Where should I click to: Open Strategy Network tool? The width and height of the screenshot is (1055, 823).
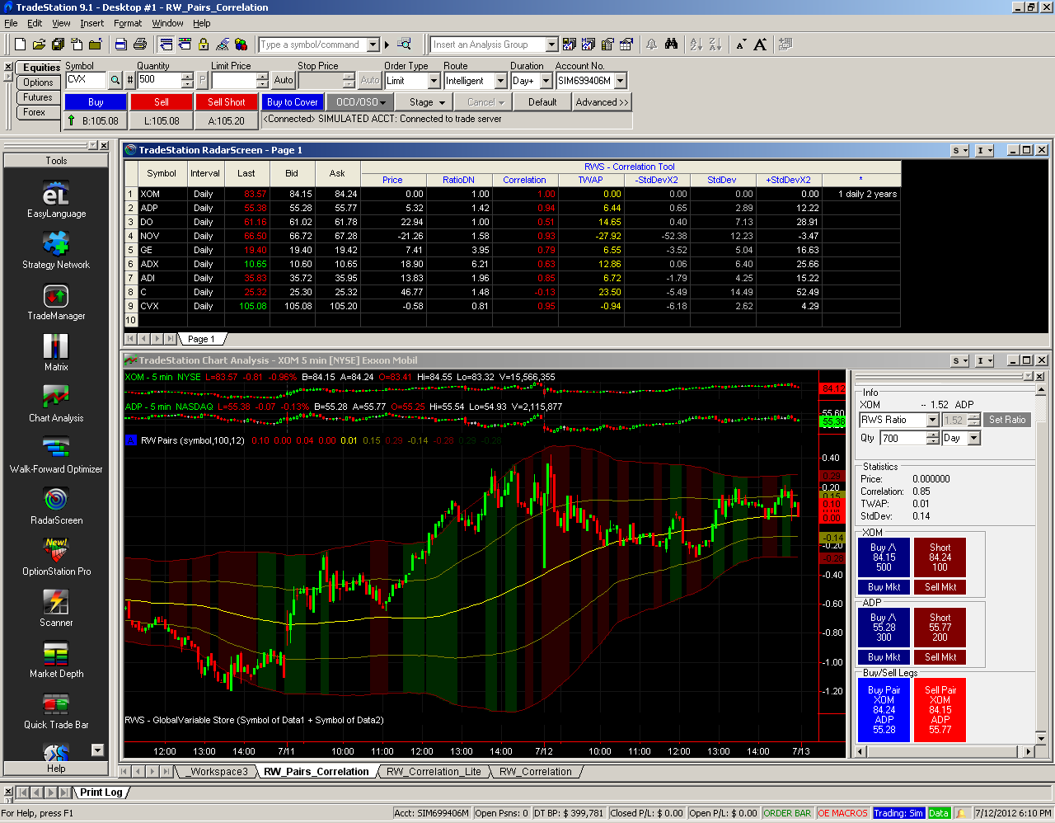[x=56, y=251]
